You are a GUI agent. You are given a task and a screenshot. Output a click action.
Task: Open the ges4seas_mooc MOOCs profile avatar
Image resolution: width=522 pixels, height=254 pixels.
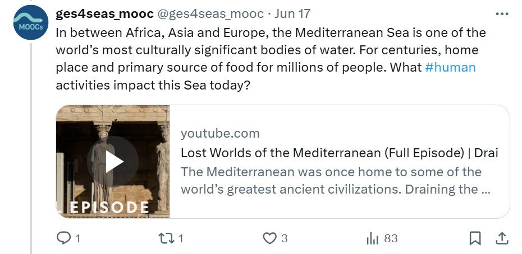30,23
